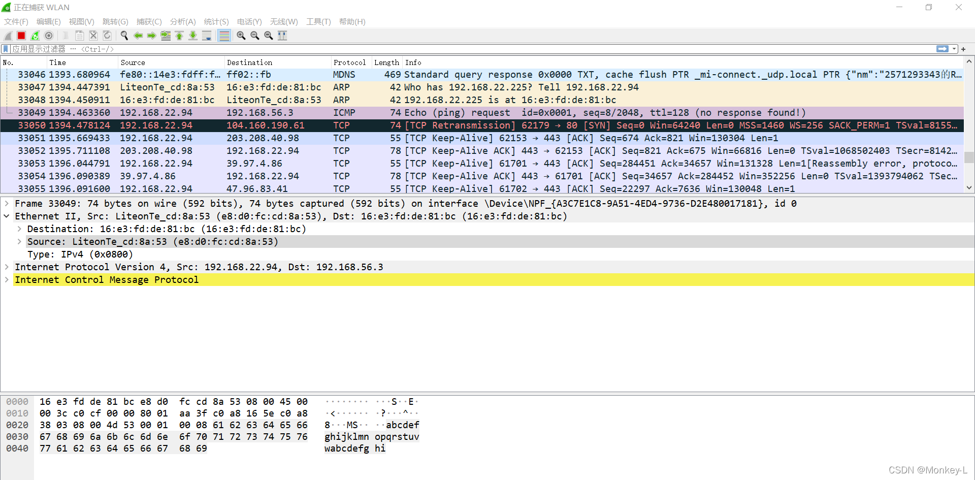Click ASCII text ghijklmn in bytes pane
Viewport: 975px width, 480px height.
point(346,436)
